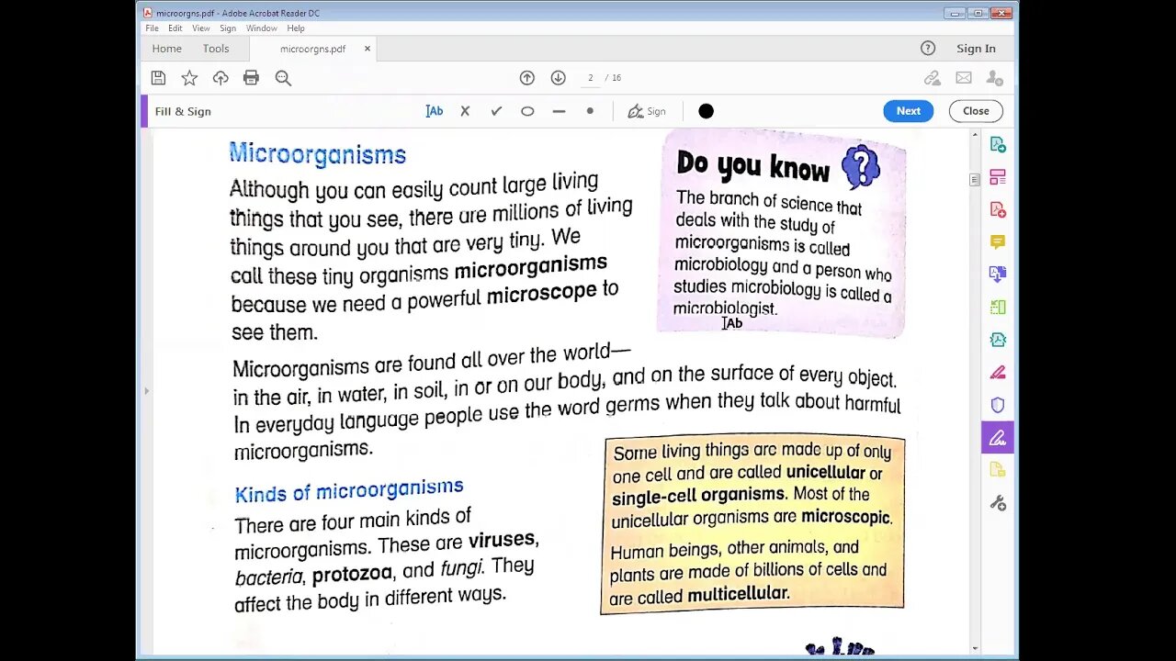Open Create PDF tool in sidebar
The height and width of the screenshot is (661, 1176).
(998, 144)
